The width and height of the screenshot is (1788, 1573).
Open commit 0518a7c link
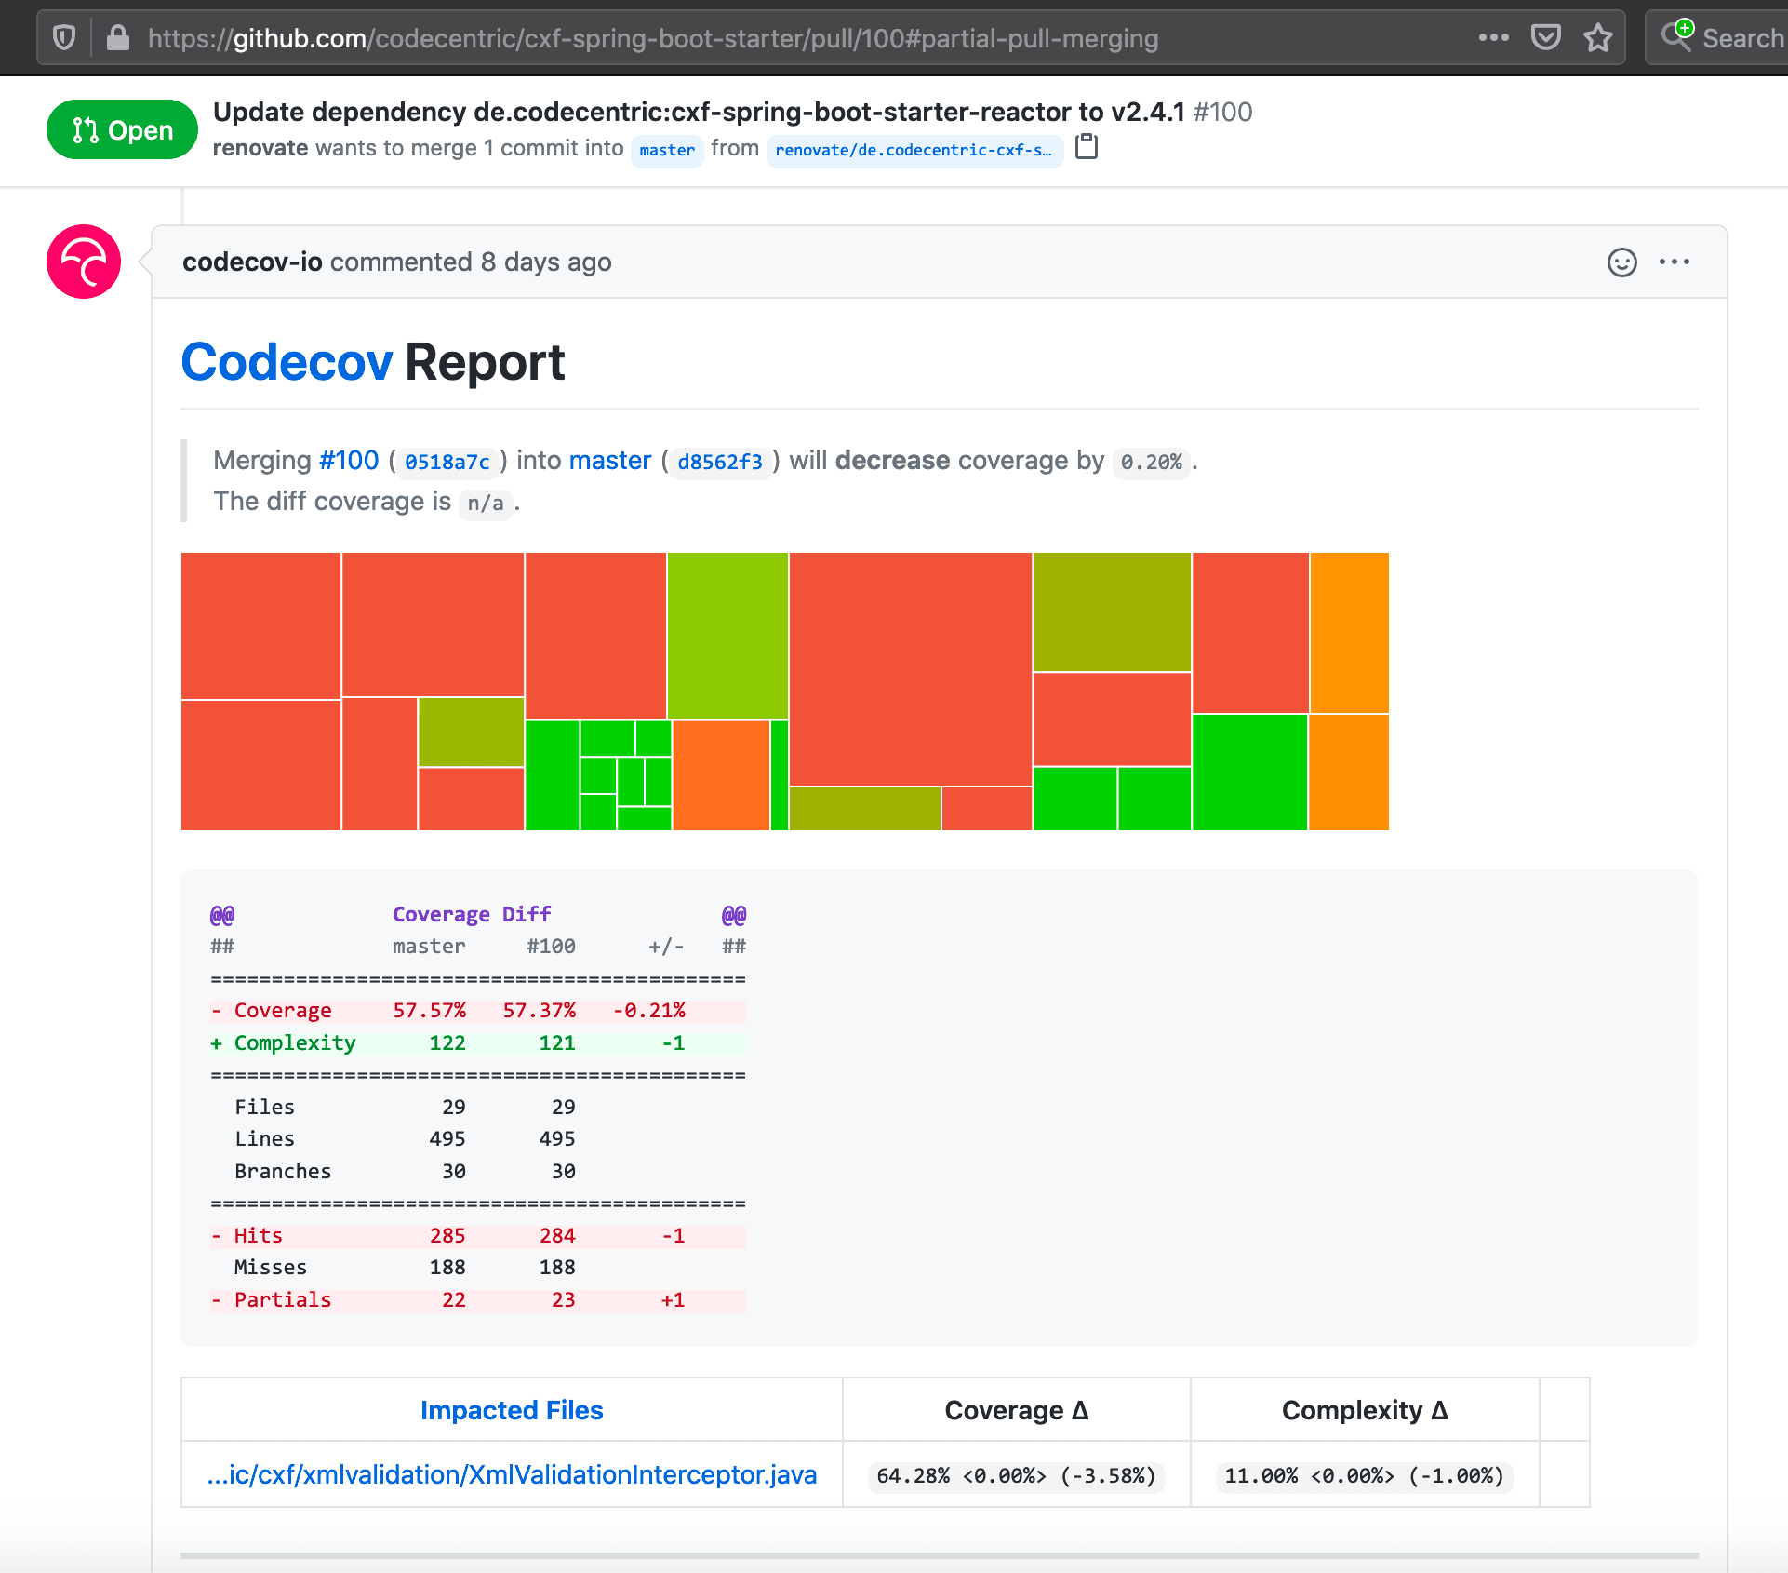click(447, 462)
